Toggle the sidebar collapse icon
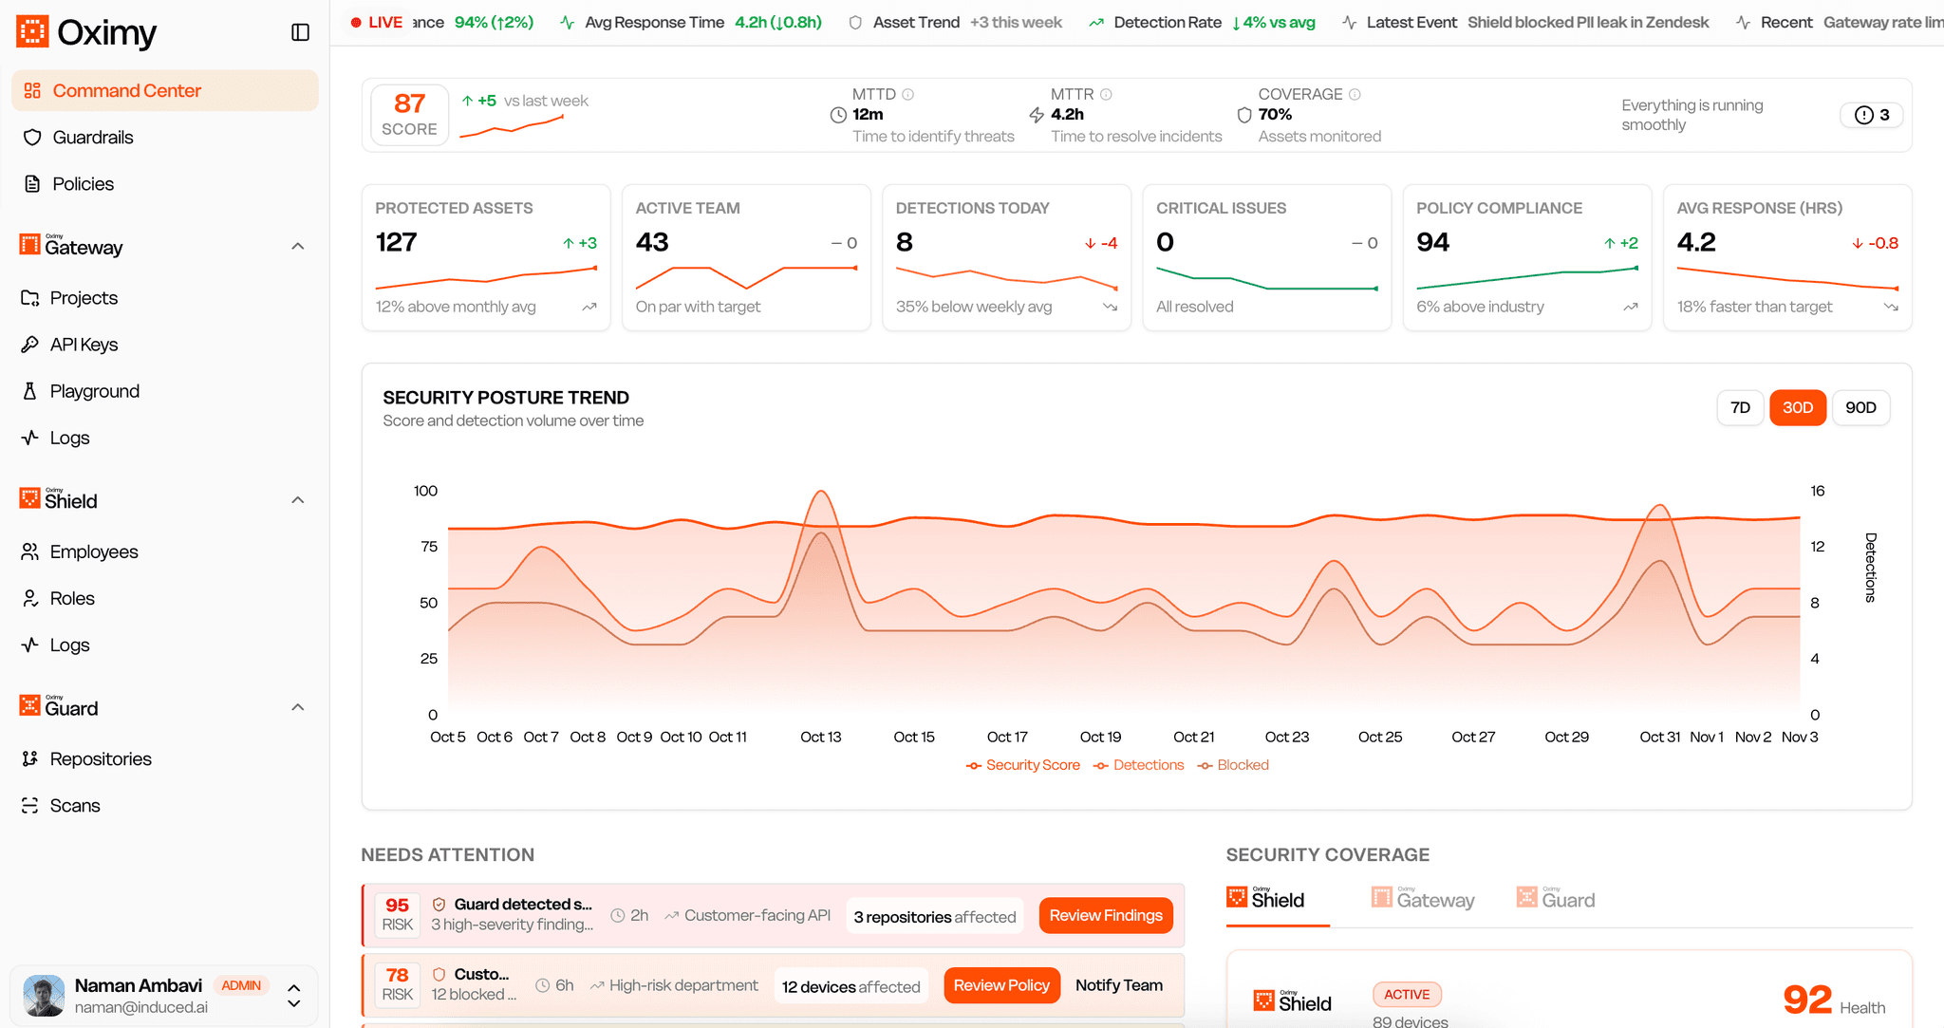 [300, 32]
